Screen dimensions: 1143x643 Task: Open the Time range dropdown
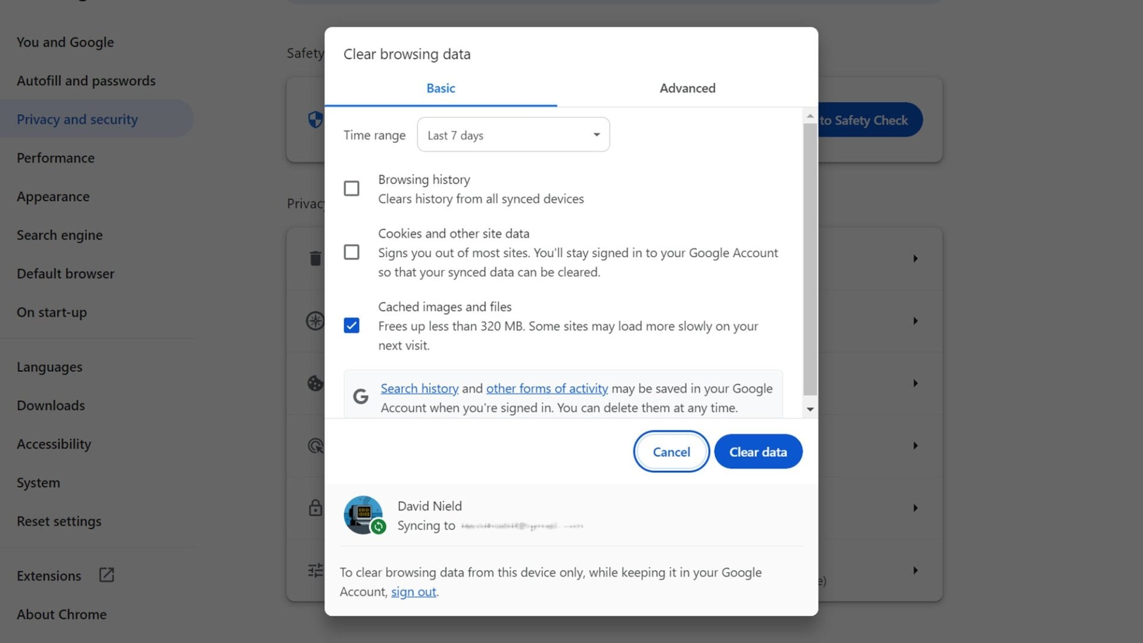[513, 135]
